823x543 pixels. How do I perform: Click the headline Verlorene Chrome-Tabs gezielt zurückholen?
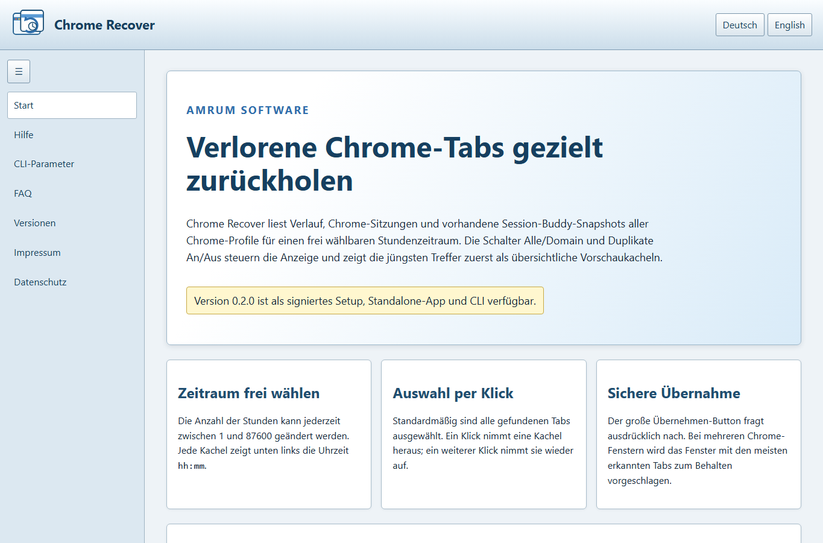394,164
